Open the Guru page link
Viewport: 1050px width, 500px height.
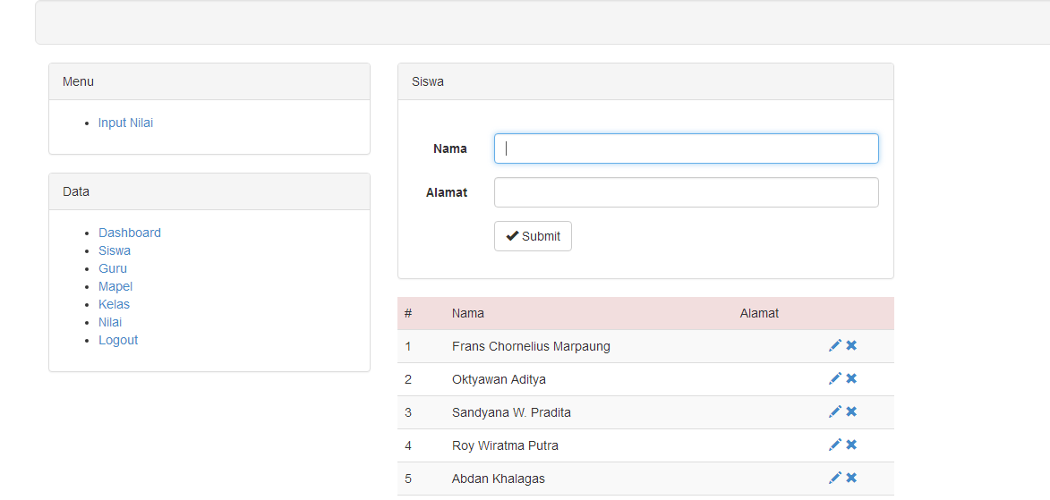(113, 268)
